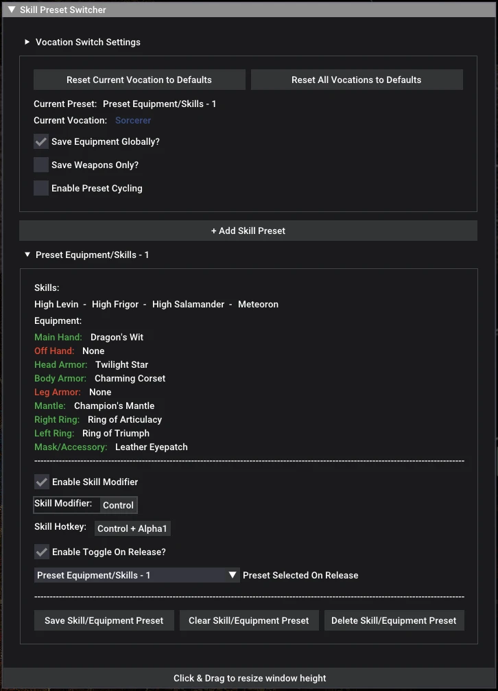
Task: Collapse the Skill Preset Switcher window triangle
Action: 12,9
